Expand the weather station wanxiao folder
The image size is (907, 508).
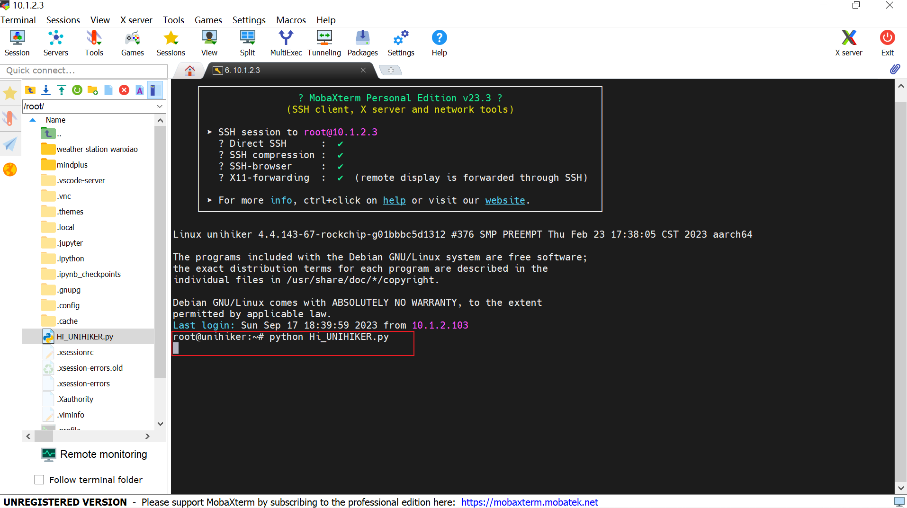point(97,149)
